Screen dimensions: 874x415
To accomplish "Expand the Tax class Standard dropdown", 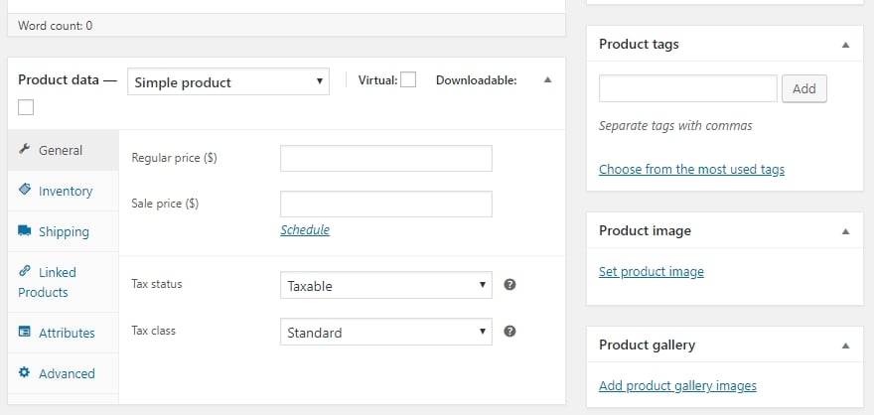I will point(386,332).
